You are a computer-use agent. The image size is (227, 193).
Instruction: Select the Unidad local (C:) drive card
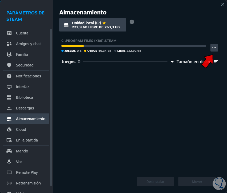coord(93,25)
